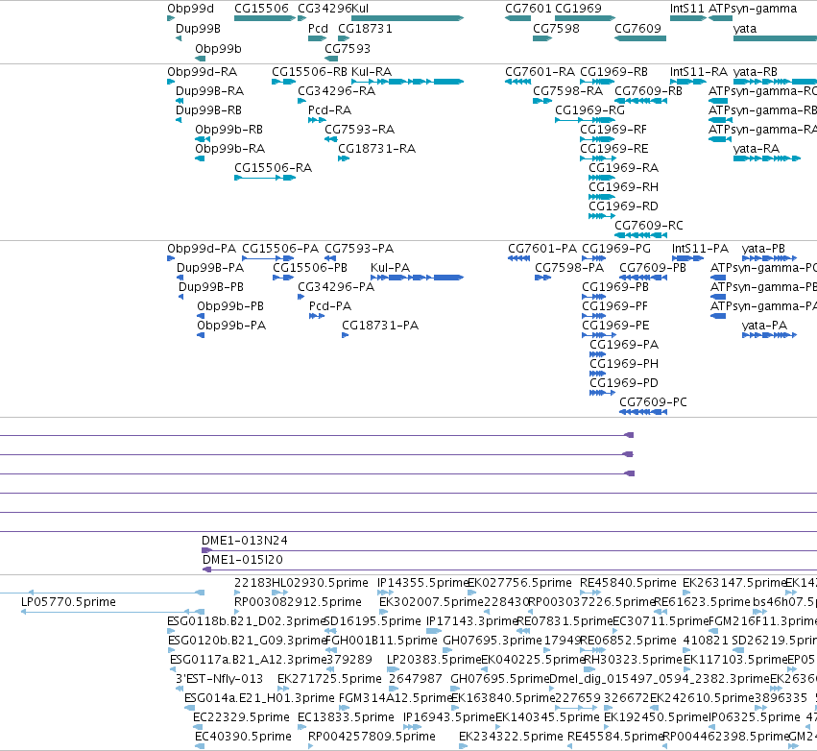This screenshot has height=751, width=817.
Task: Select transcript CG1969-RD
Action: (602, 216)
